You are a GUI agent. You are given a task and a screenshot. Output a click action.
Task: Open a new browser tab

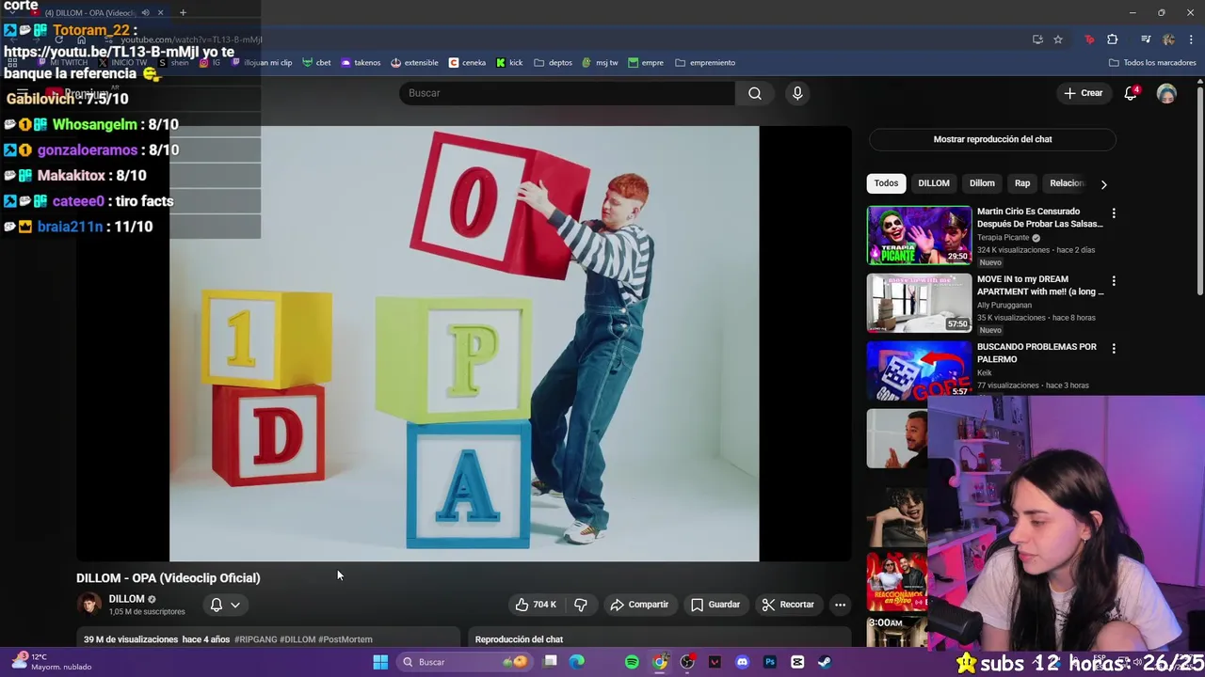[183, 12]
